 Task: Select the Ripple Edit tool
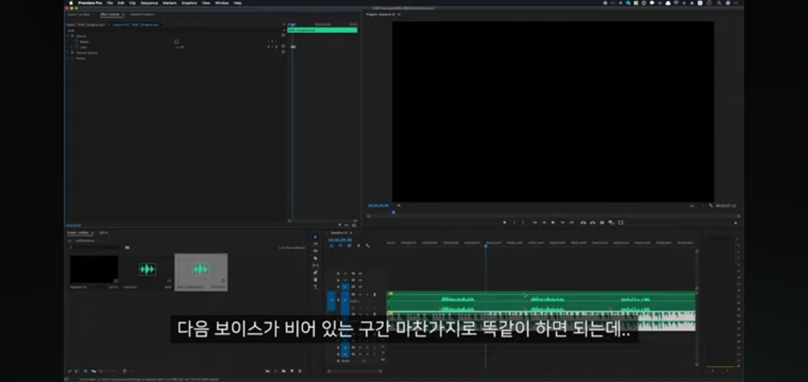pos(315,251)
